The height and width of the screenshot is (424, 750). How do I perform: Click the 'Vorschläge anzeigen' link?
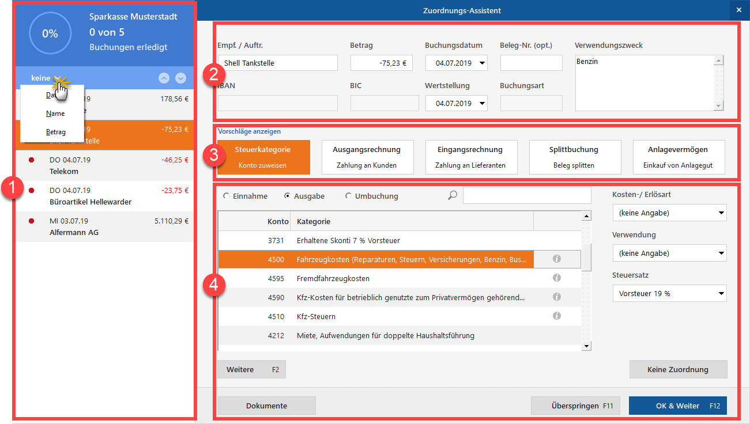249,131
